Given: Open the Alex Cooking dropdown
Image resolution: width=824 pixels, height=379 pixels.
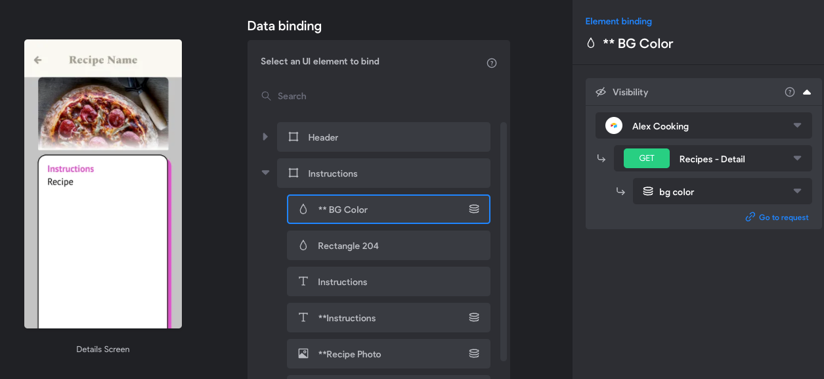Looking at the screenshot, I should click(x=704, y=125).
